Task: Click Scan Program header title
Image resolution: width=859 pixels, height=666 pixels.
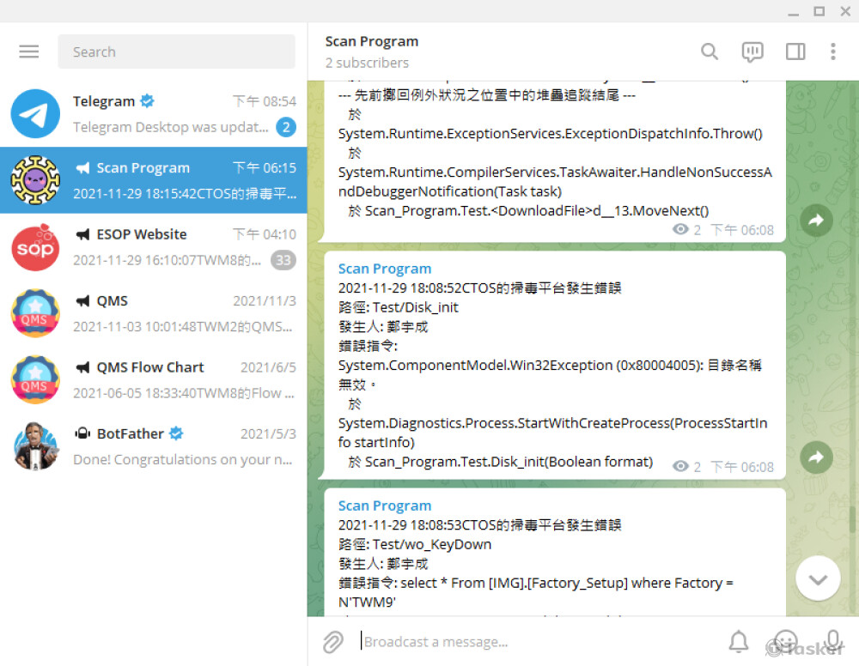Action: tap(372, 41)
